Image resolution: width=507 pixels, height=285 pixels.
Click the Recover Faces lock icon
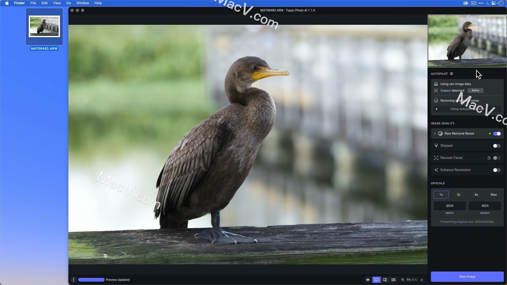pos(489,158)
